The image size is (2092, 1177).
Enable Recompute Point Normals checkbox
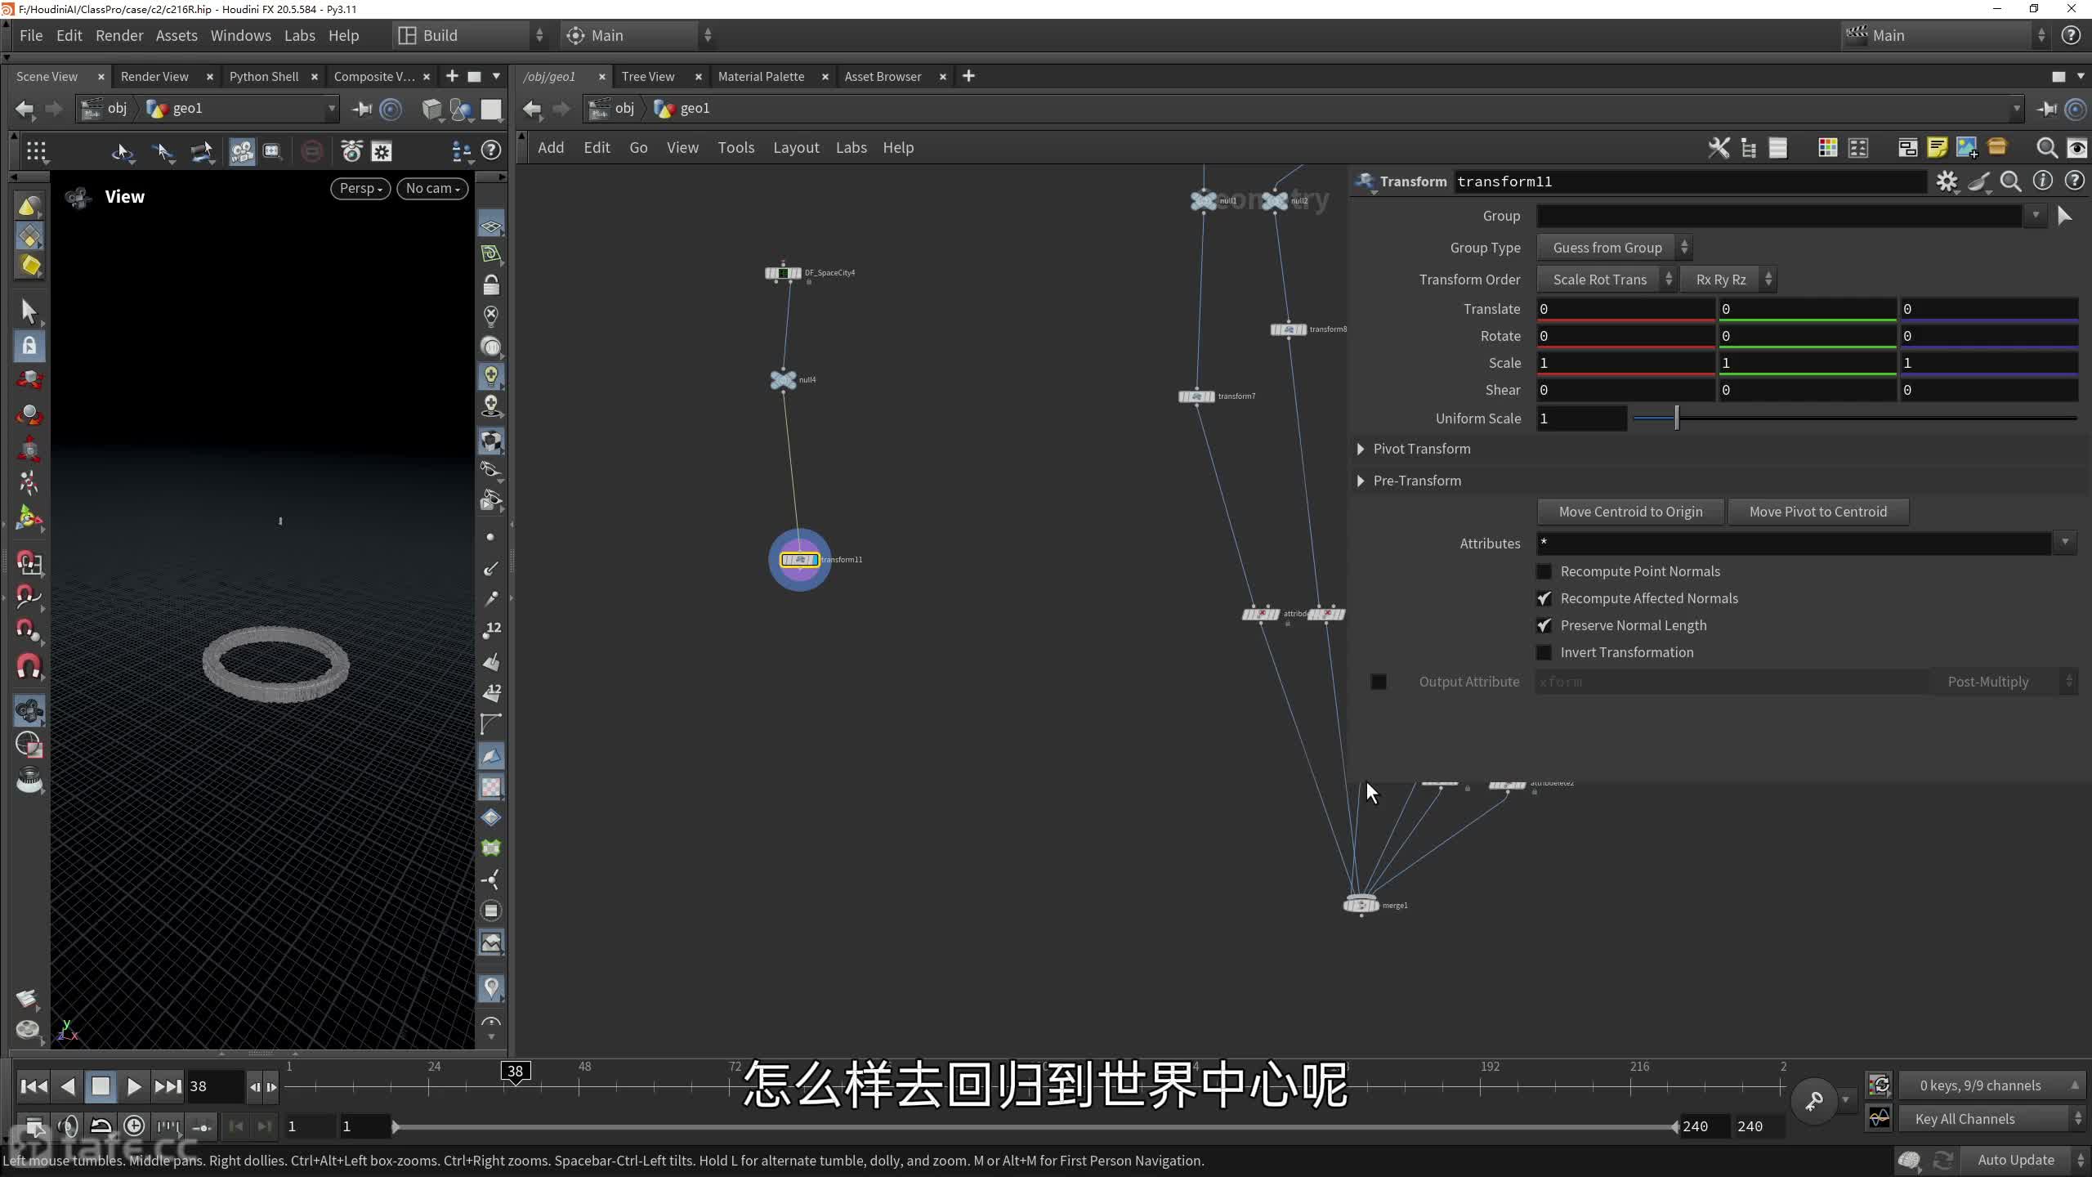[1544, 571]
